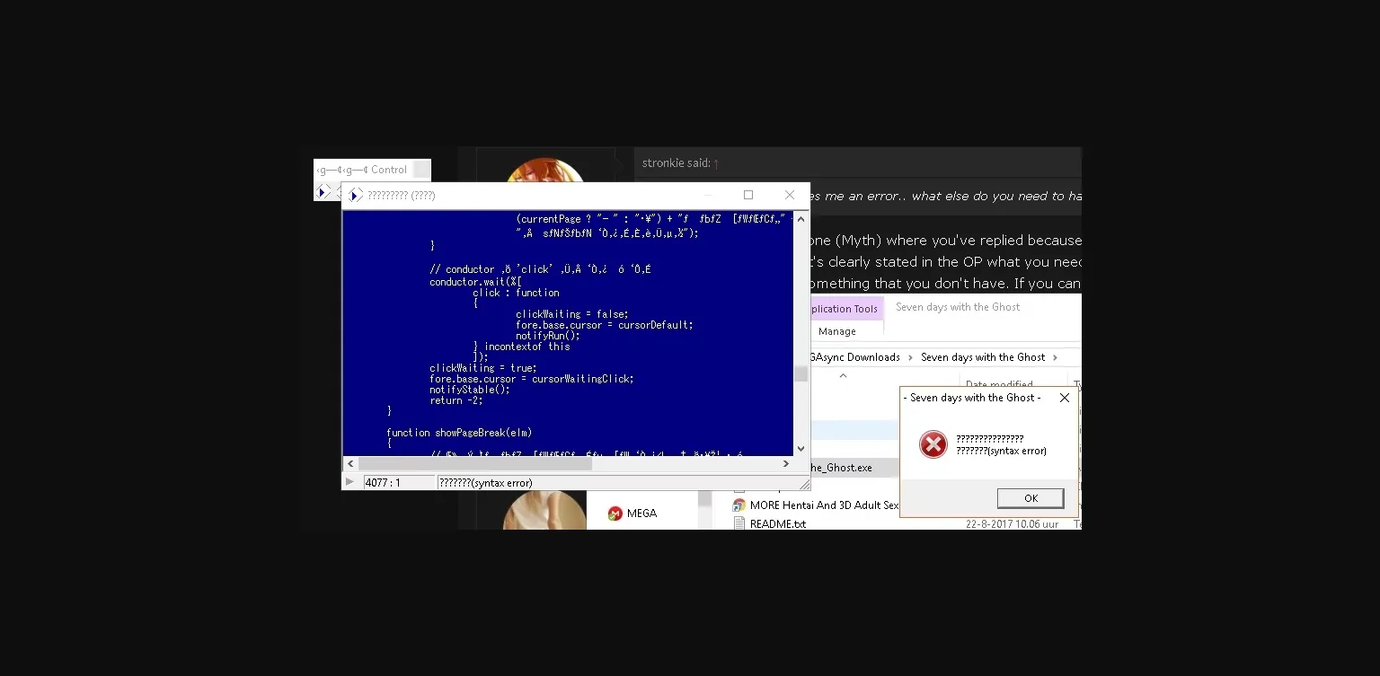
Task: Close the Seven days with the Ghost dialog
Action: (1064, 398)
